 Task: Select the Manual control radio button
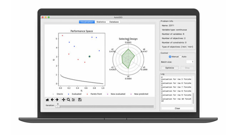pyautogui.click(x=170, y=57)
